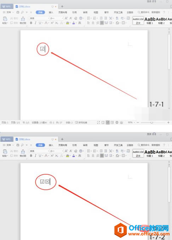Select 页面布局 tab in top window
Image resolution: width=172 pixels, height=240 pixels.
[63, 12]
